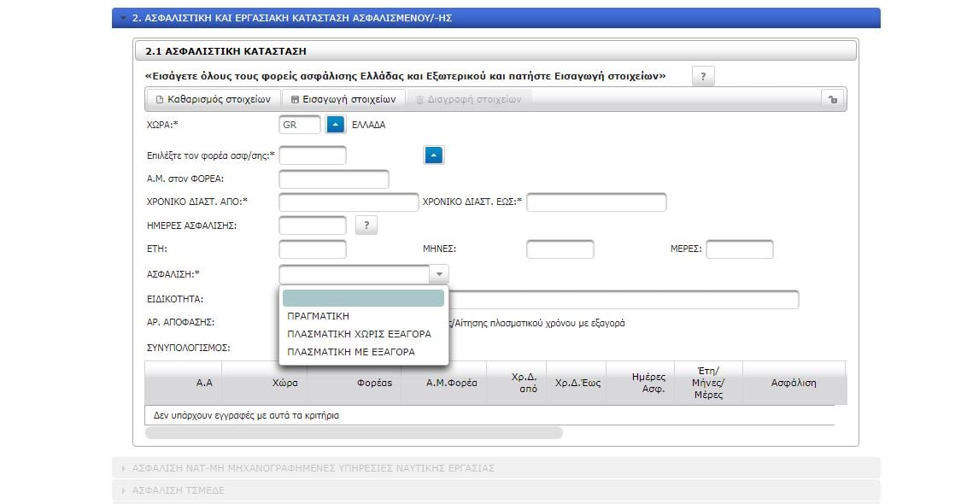Focus the ΧΡΟΝΙΚΟ ΔΙΑΣΤ. ΑΠΟ field
Viewport: 967px width, 504px height.
tap(349, 202)
